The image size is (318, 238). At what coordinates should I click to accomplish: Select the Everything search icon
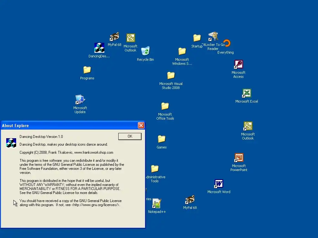coord(226,43)
